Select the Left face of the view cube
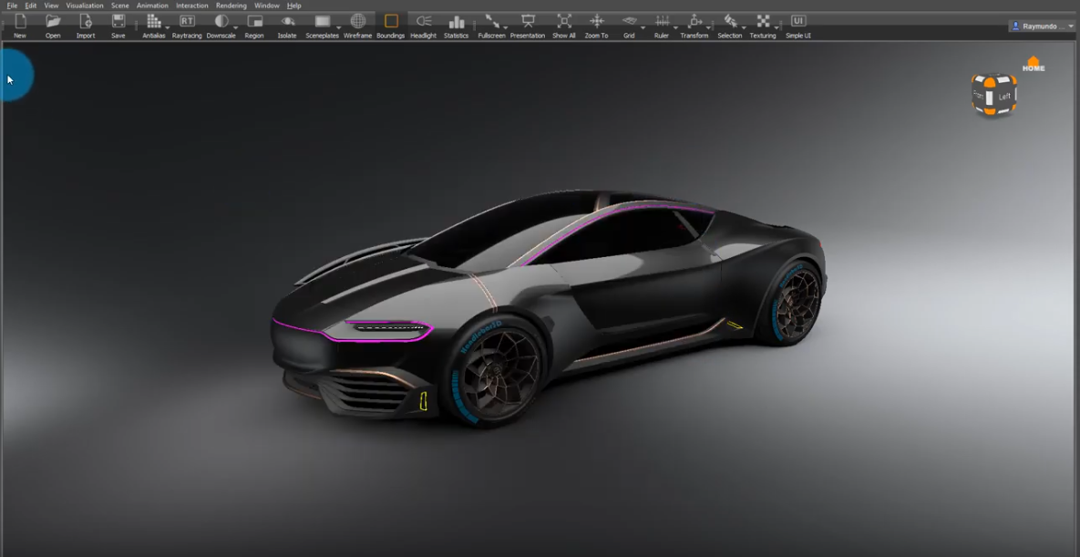1080x557 pixels. pos(1004,97)
